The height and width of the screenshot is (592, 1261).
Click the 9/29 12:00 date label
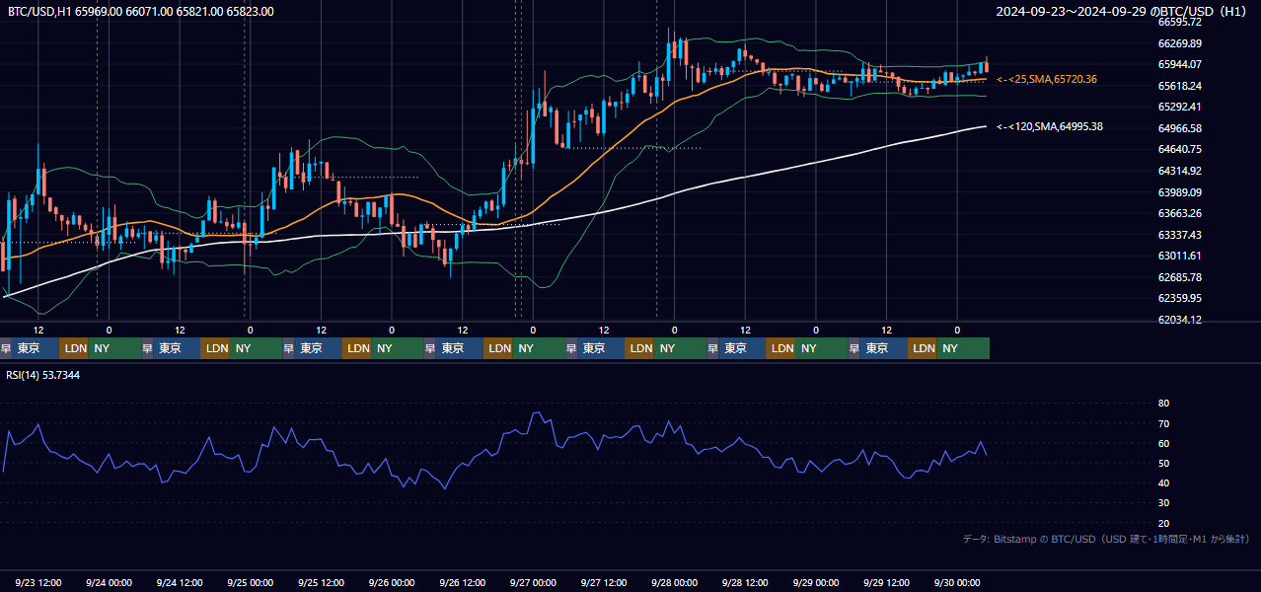point(887,582)
